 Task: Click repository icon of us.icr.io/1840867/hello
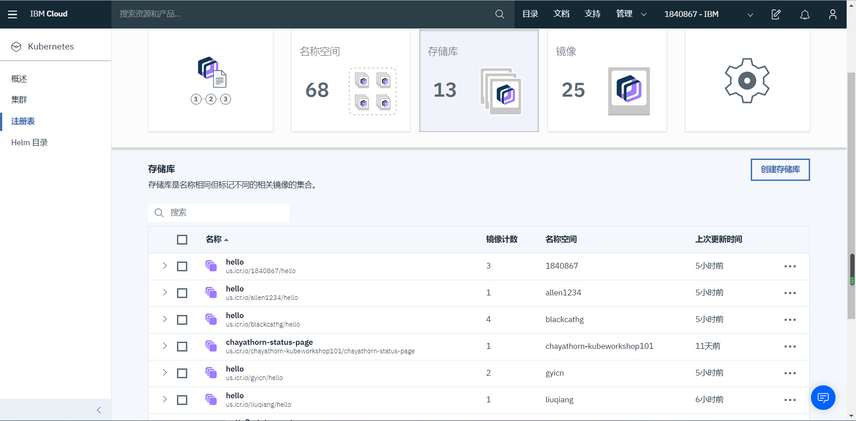point(211,266)
